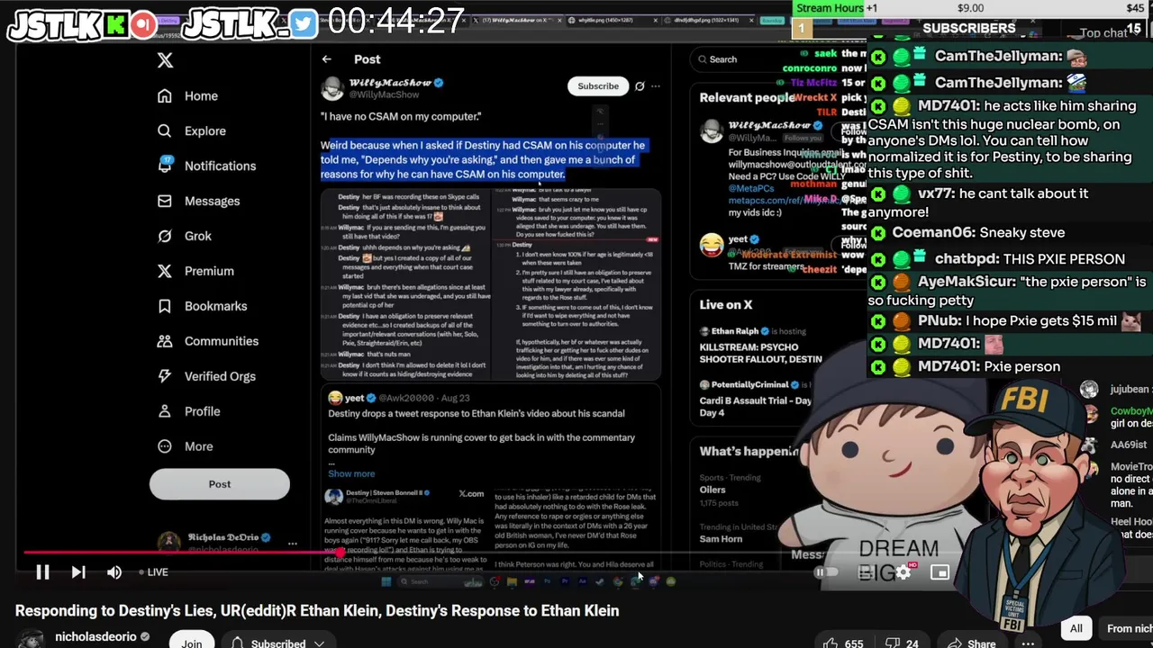Open the Sam Horn trending topic
The width and height of the screenshot is (1153, 648).
pos(721,539)
